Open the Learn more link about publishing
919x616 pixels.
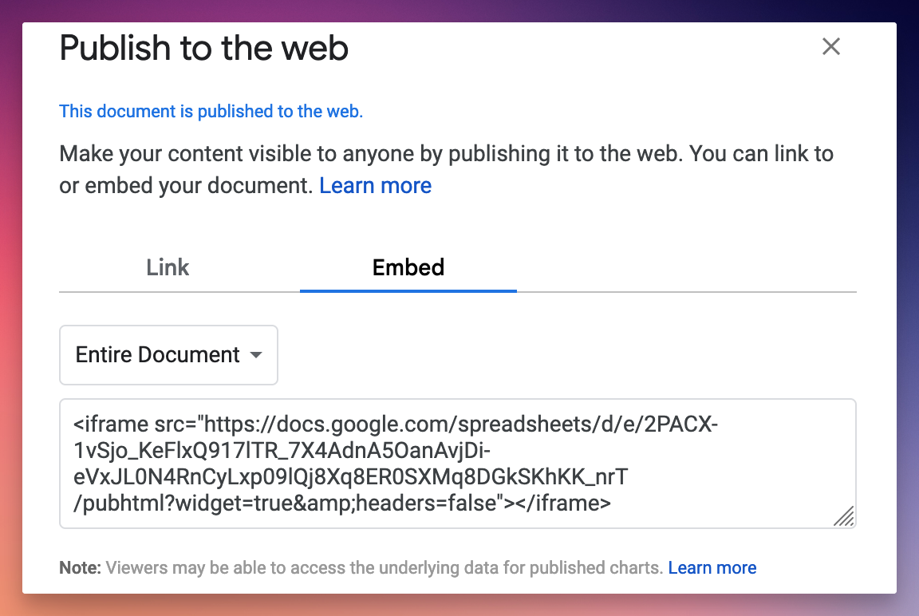pos(375,185)
